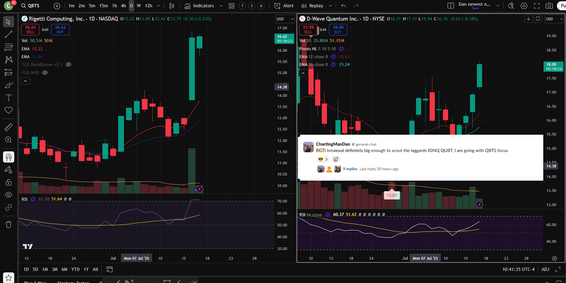566x283 pixels.
Task: Open the go-to-date calendar icon
Action: click(109, 269)
